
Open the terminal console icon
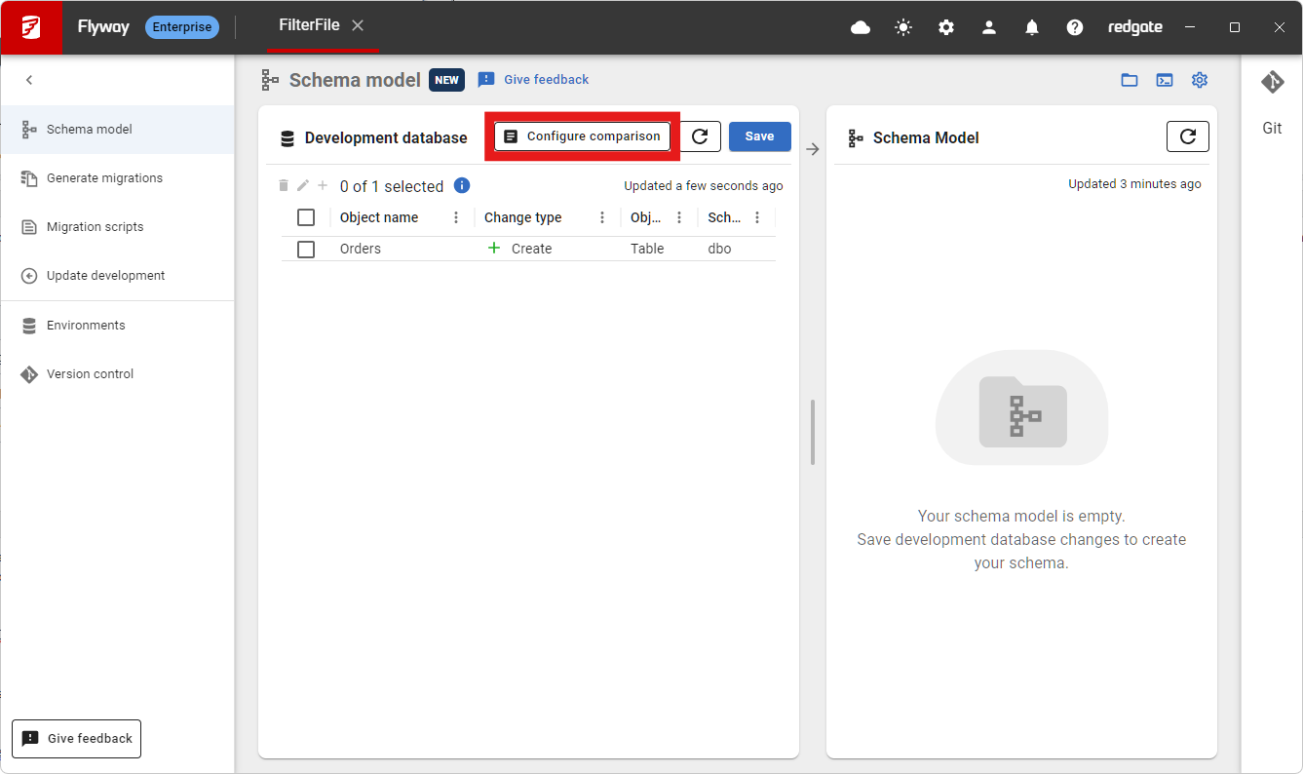pyautogui.click(x=1165, y=80)
